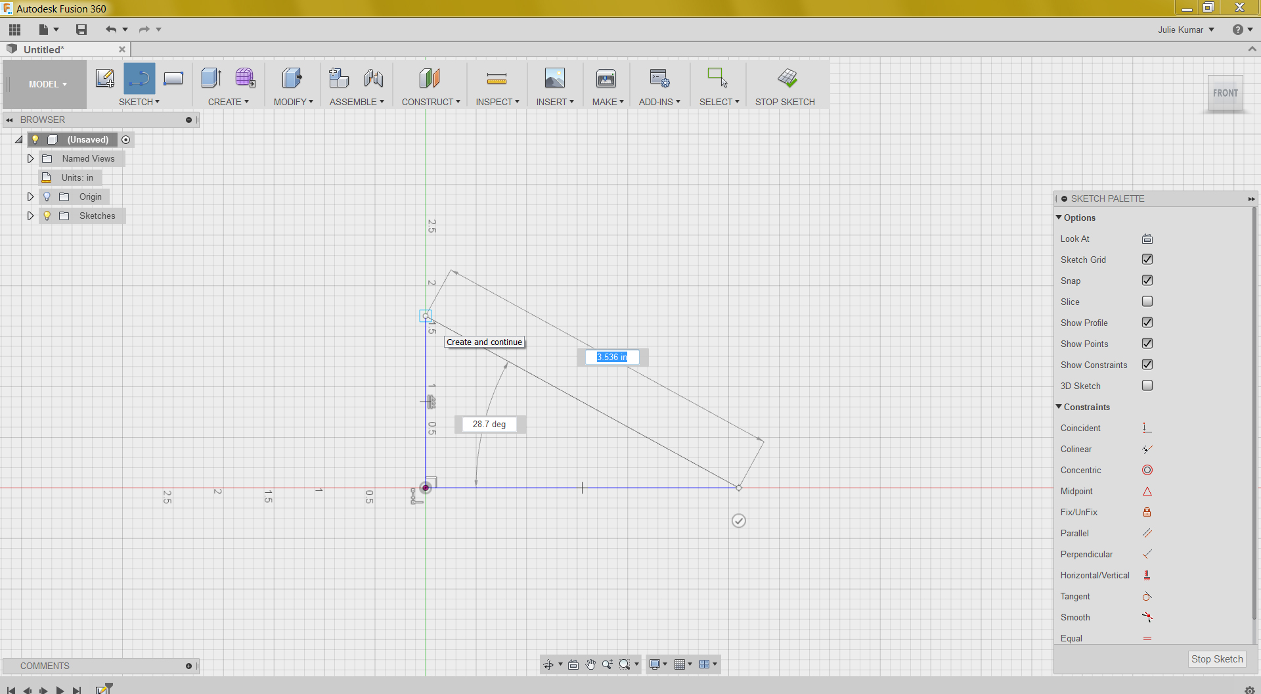Open the ASSEMBLE menu
This screenshot has height=694, width=1261.
coord(357,102)
